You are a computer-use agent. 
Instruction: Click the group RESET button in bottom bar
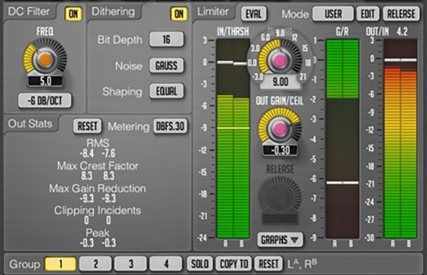tap(268, 264)
